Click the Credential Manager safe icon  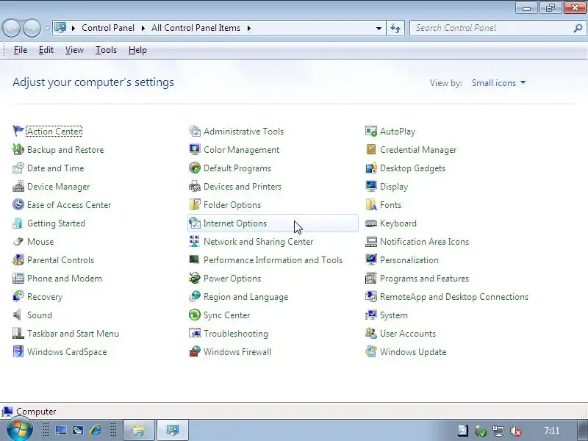click(x=371, y=149)
